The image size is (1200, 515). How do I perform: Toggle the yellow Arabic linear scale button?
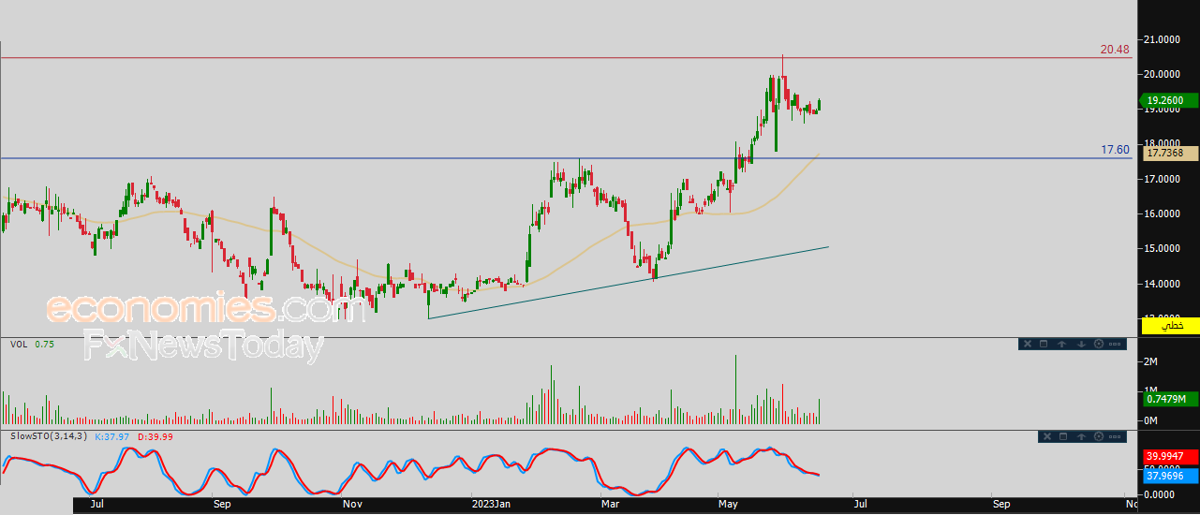pos(1170,325)
